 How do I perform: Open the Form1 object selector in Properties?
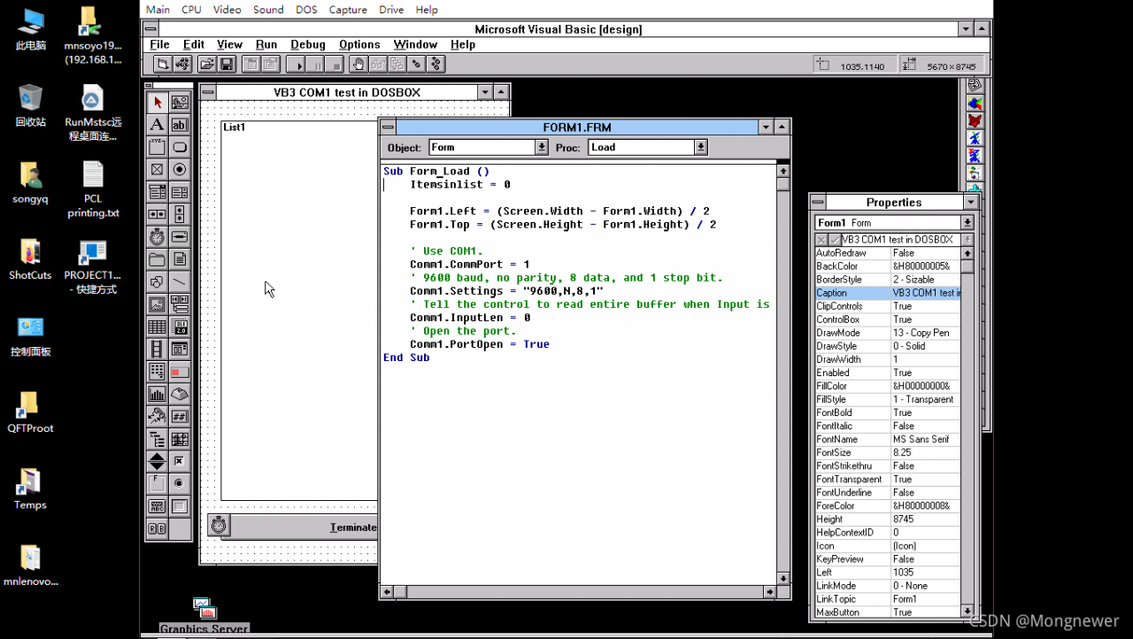pyautogui.click(x=967, y=223)
